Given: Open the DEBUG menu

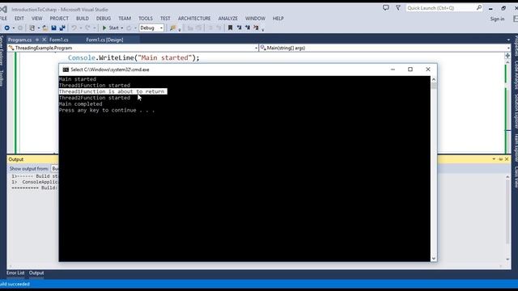Looking at the screenshot, I should pyautogui.click(x=104, y=19).
